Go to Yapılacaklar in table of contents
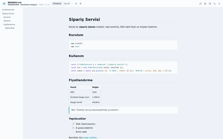The image size is (223, 139). pos(10,28)
